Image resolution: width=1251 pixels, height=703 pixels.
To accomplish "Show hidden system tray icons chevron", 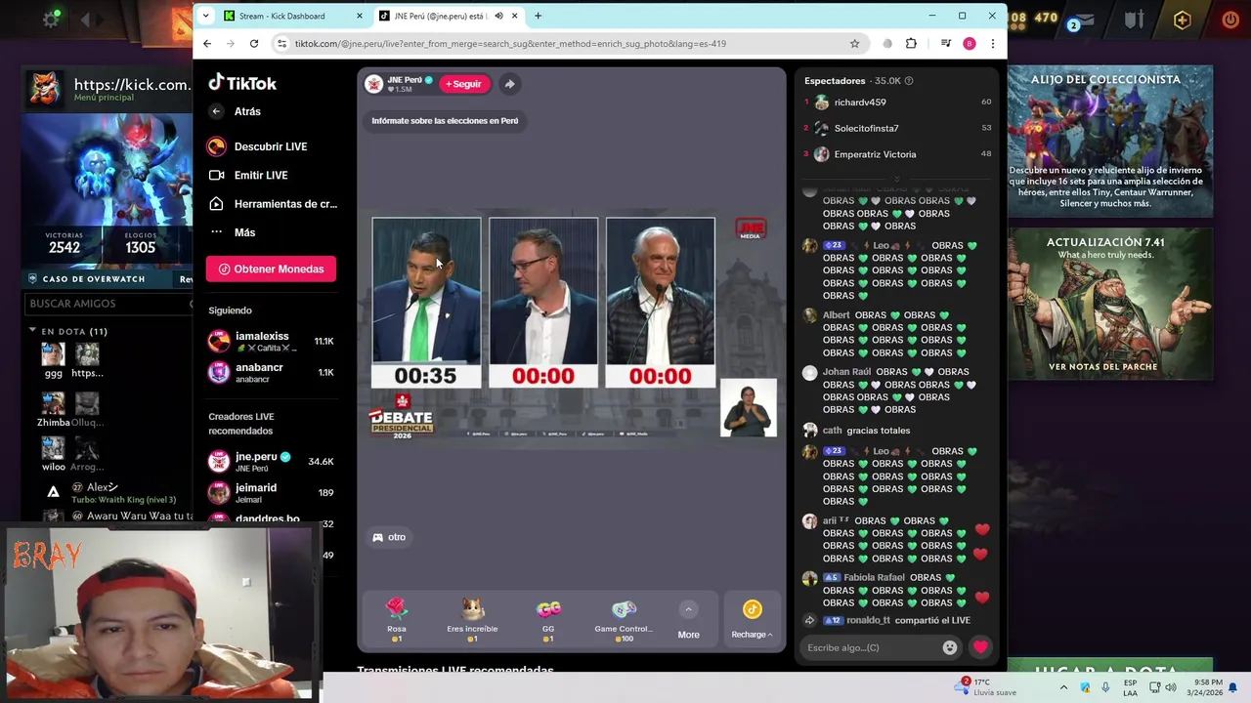I will [1063, 687].
